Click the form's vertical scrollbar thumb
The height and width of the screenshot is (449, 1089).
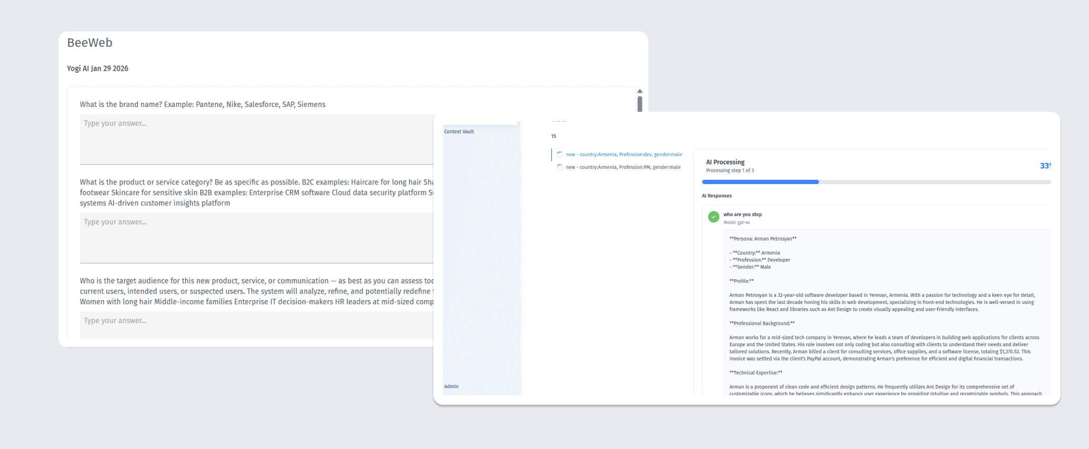pyautogui.click(x=640, y=104)
